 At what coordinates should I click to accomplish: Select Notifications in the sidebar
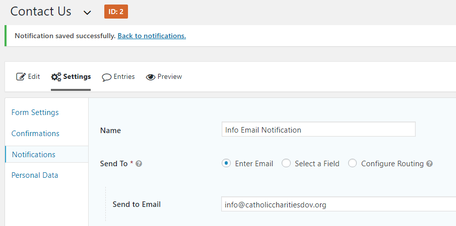tap(34, 155)
